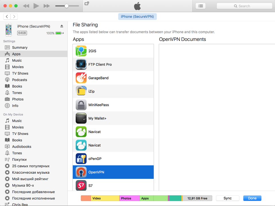Open the list view button in toolbar

(x=201, y=6)
